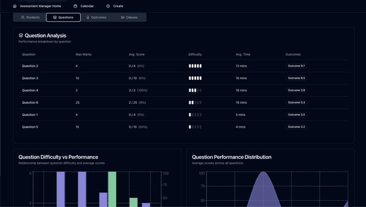Click the Avg. Score column header
This screenshot has width=366, height=207.
137,55
